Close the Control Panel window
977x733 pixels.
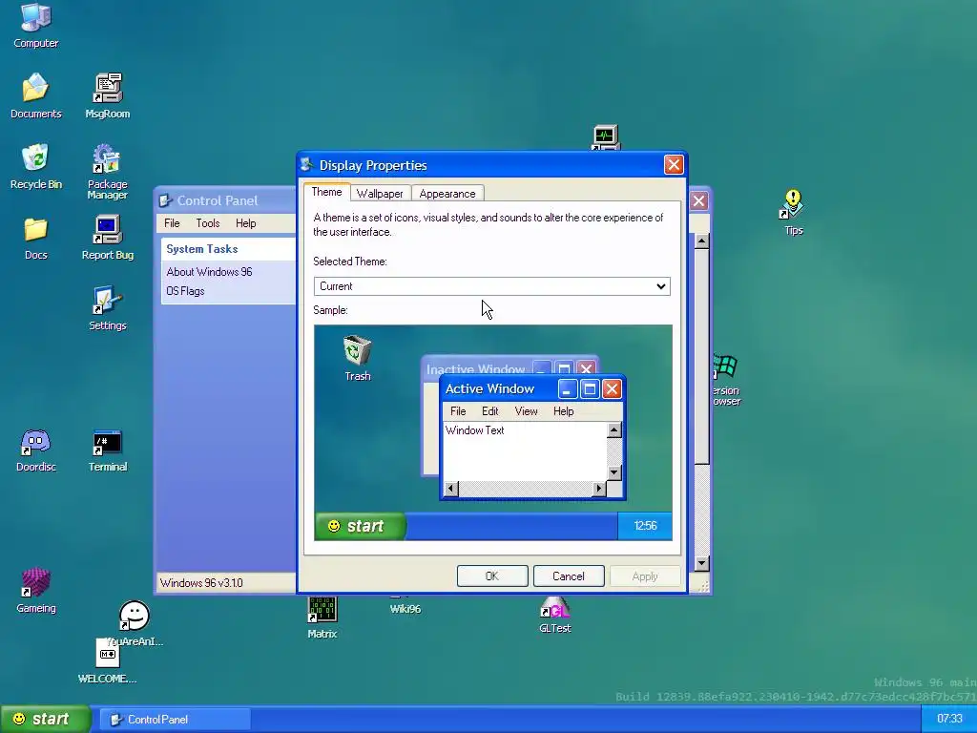point(698,200)
